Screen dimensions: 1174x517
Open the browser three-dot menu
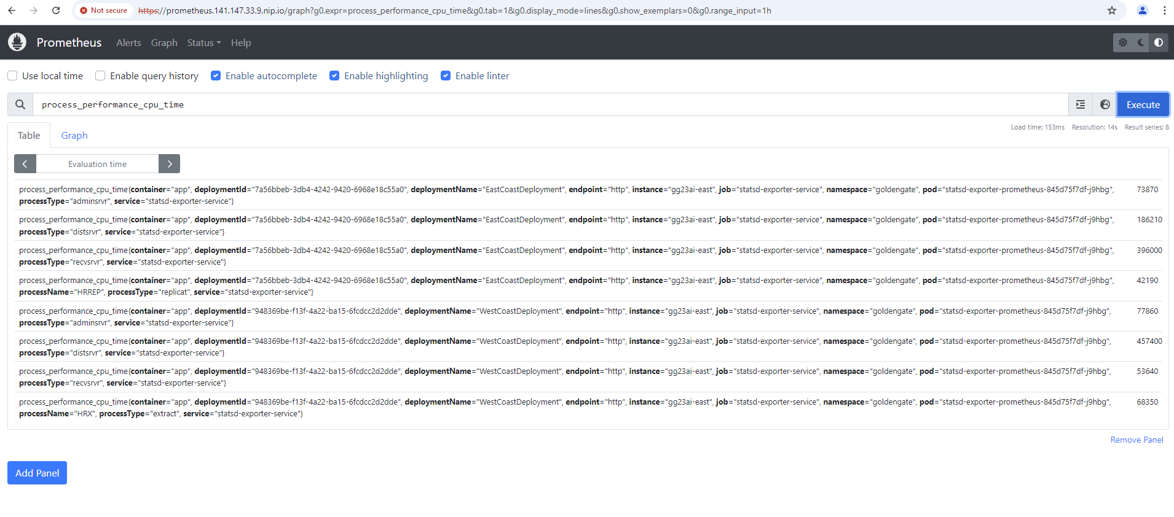1164,10
